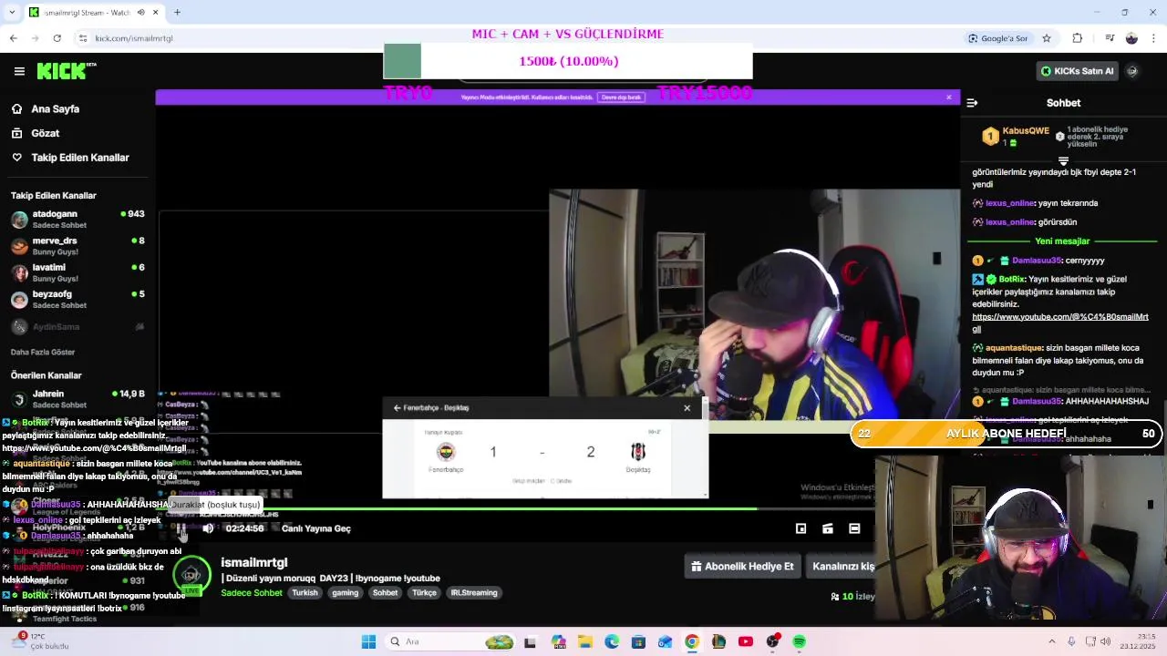The image size is (1167, 656).
Task: Select the gaming tag
Action: click(345, 592)
